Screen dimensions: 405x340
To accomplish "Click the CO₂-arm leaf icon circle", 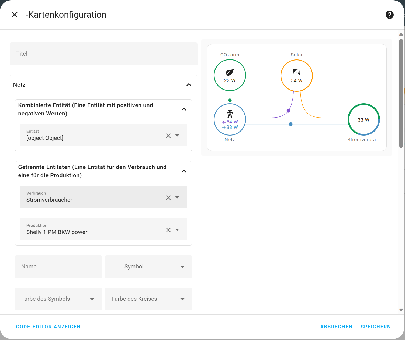I will tap(230, 75).
